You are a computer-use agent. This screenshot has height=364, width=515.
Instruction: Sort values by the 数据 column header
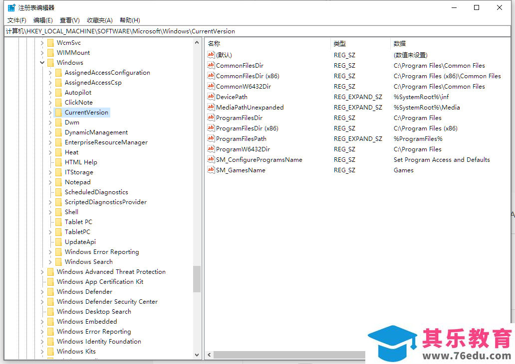pos(451,43)
